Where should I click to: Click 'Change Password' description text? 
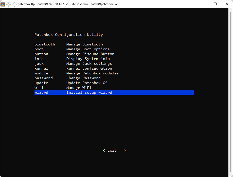(x=83, y=78)
